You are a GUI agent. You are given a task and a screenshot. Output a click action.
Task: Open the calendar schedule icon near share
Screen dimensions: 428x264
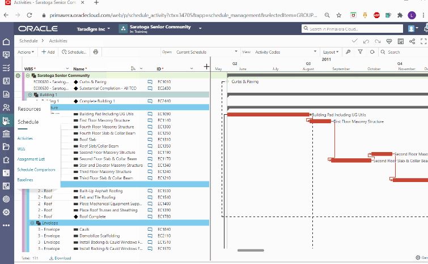400,41
